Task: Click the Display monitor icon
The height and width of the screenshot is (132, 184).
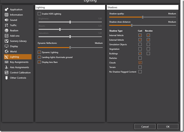Action: 7,46
